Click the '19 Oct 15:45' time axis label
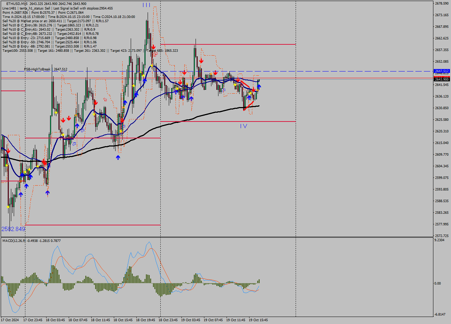Screen dimensions: 451x324 (258, 320)
